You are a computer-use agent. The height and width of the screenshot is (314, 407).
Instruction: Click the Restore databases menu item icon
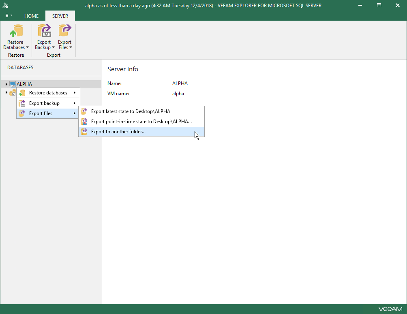coord(22,93)
